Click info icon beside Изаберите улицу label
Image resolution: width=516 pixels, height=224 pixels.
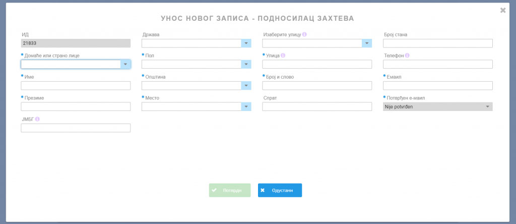(x=304, y=34)
